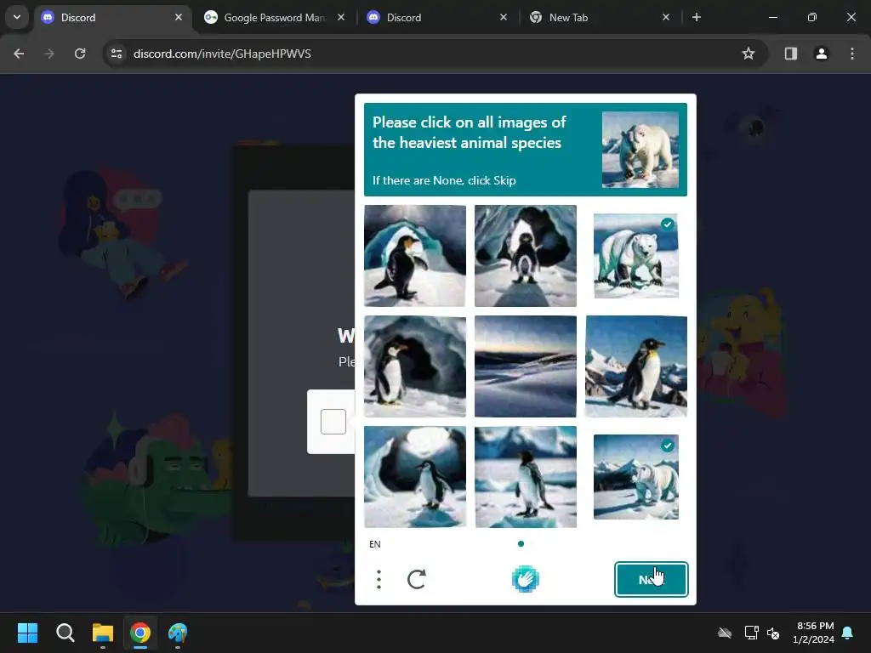
Task: Click the hCaptcha hand logo
Action: pyautogui.click(x=525, y=578)
